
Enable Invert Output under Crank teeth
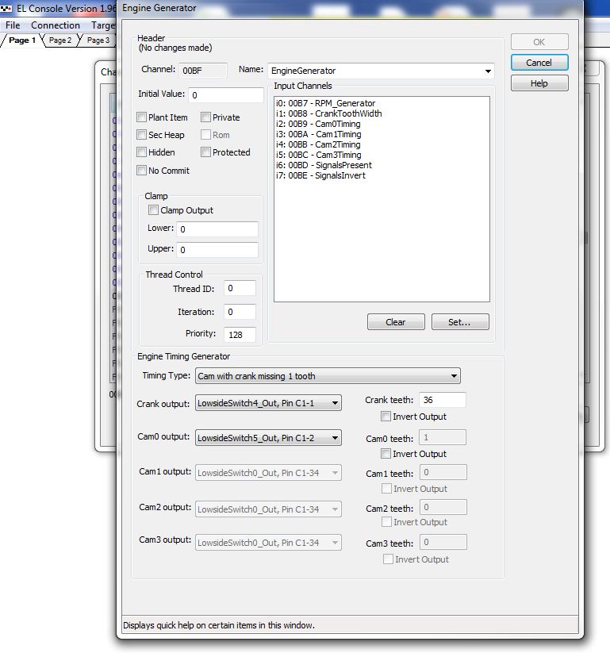(386, 417)
